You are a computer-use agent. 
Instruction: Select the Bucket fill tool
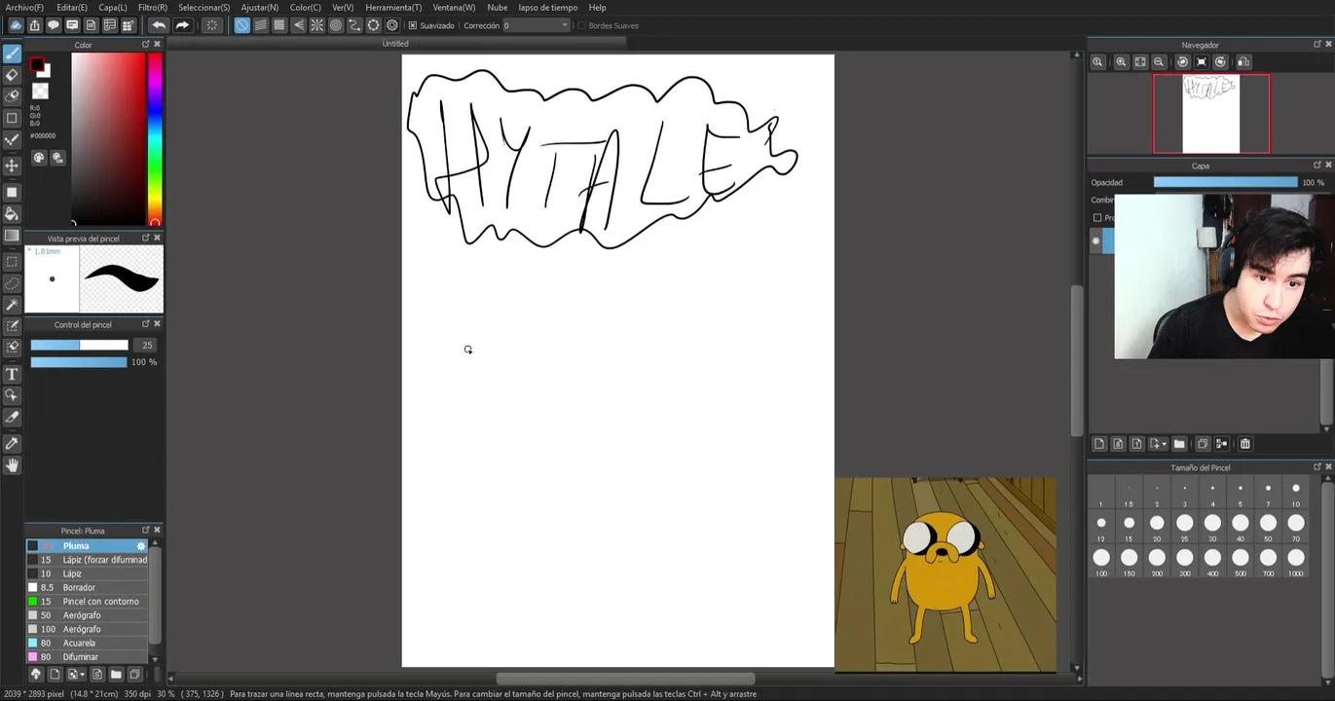[12, 214]
